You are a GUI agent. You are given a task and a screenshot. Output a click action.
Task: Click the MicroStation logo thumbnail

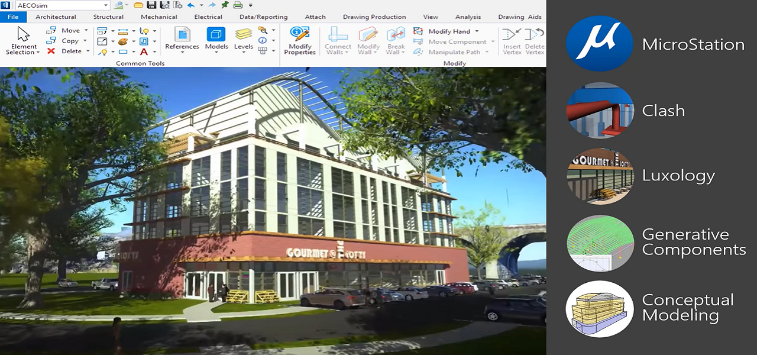(600, 44)
